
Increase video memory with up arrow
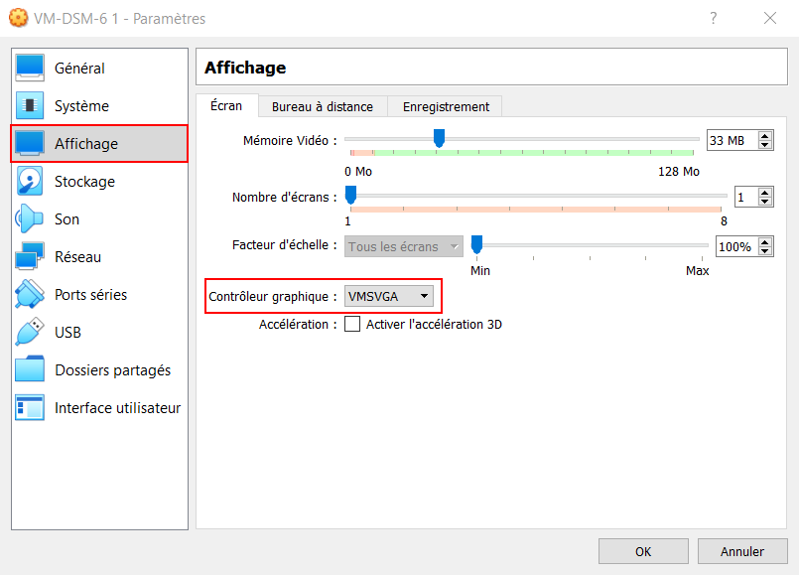[x=764, y=136]
